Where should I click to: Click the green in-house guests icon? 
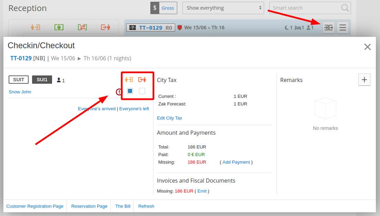pos(59,27)
